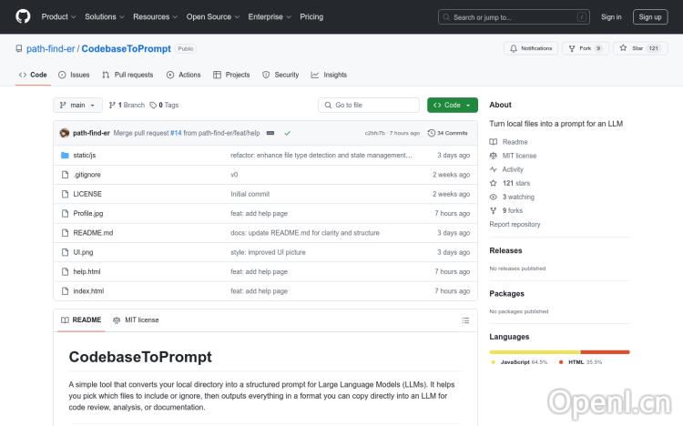Click the README outline list icon
The image size is (683, 426).
(465, 320)
